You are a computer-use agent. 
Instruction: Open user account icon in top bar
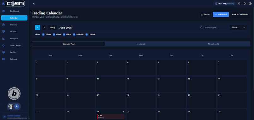tap(250, 3)
